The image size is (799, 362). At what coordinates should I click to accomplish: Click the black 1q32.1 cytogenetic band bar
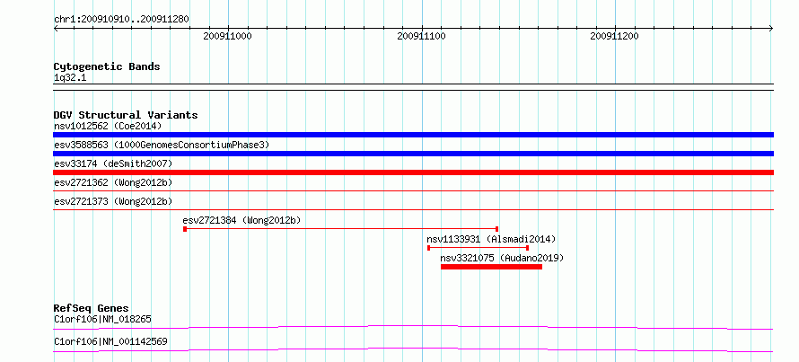pyautogui.click(x=414, y=87)
